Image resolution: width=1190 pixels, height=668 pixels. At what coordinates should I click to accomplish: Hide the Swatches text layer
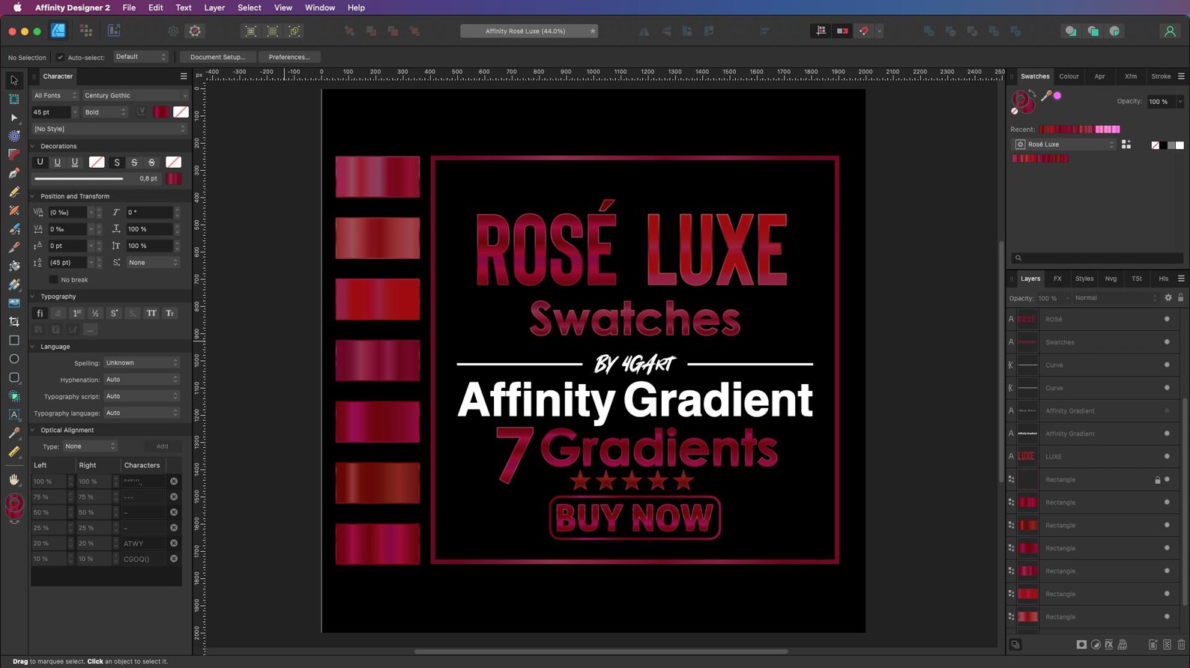1167,342
